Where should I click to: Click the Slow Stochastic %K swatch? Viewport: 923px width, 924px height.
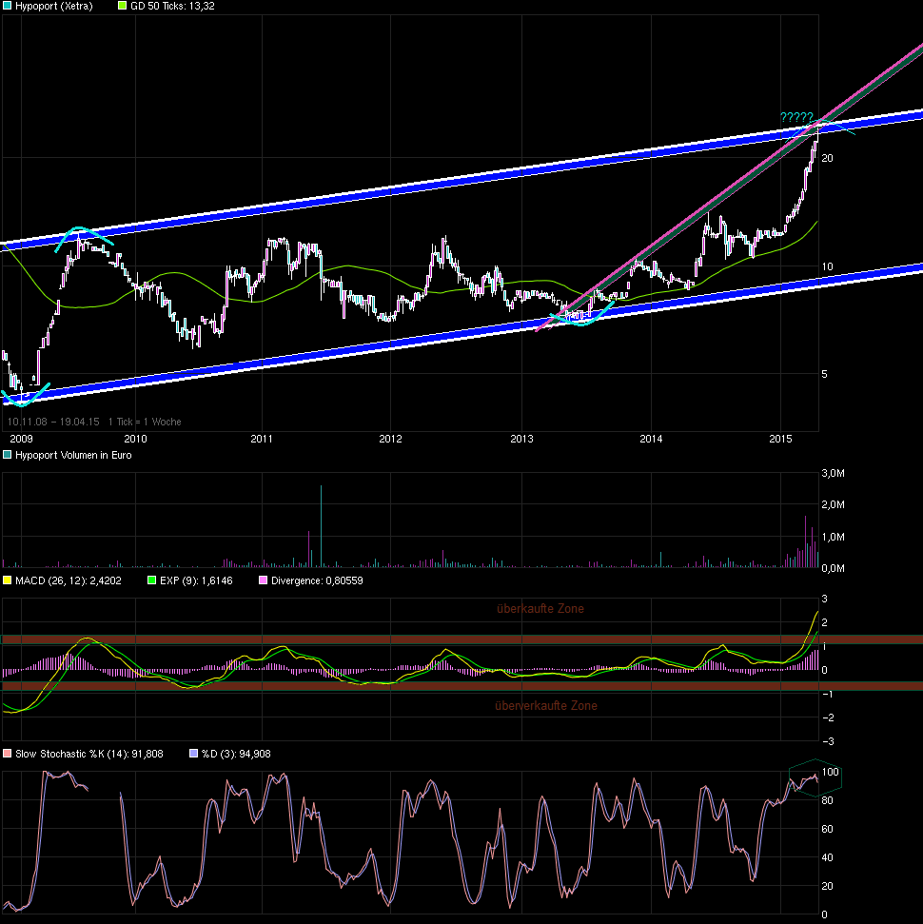7,754
